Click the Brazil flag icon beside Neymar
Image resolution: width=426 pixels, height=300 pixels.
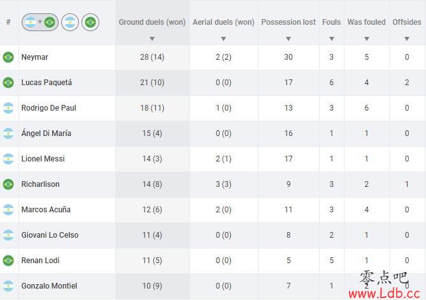(8, 57)
